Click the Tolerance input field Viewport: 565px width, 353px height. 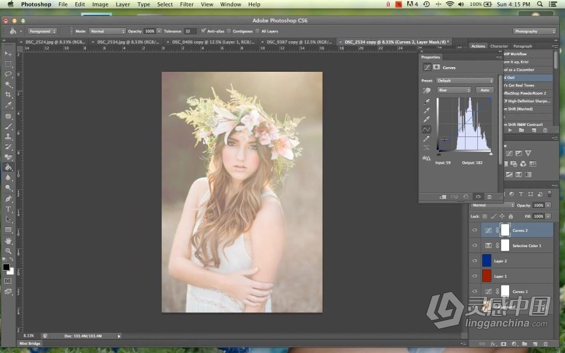(190, 31)
